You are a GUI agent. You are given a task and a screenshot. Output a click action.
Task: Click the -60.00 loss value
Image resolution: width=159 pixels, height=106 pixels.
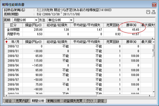38,89
